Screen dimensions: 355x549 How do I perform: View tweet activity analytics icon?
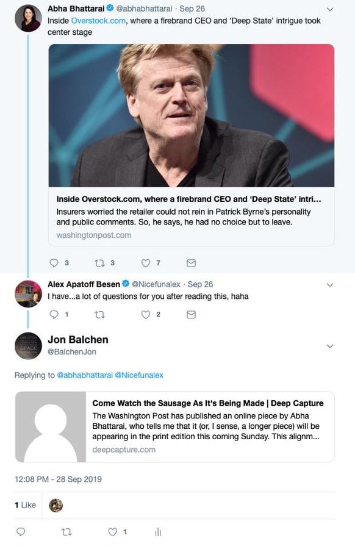point(158,532)
